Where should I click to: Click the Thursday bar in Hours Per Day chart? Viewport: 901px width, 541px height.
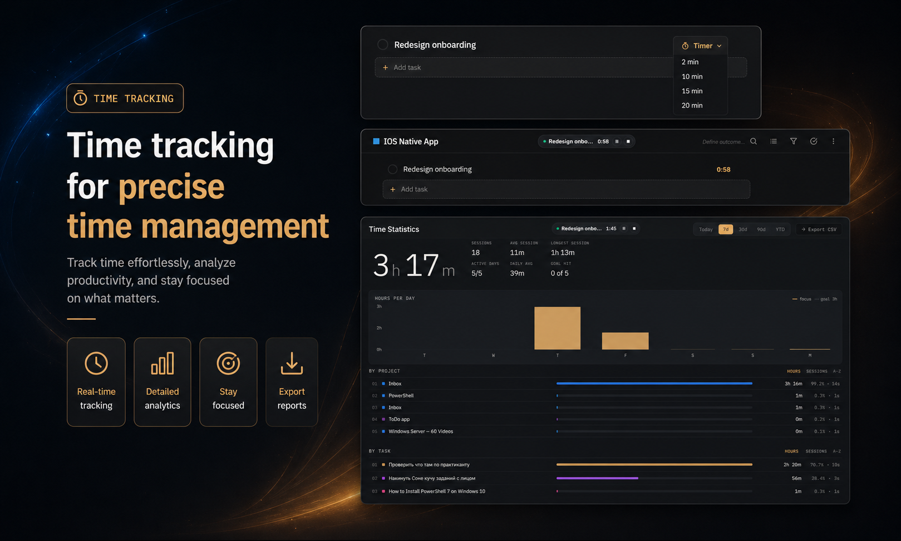pyautogui.click(x=557, y=328)
